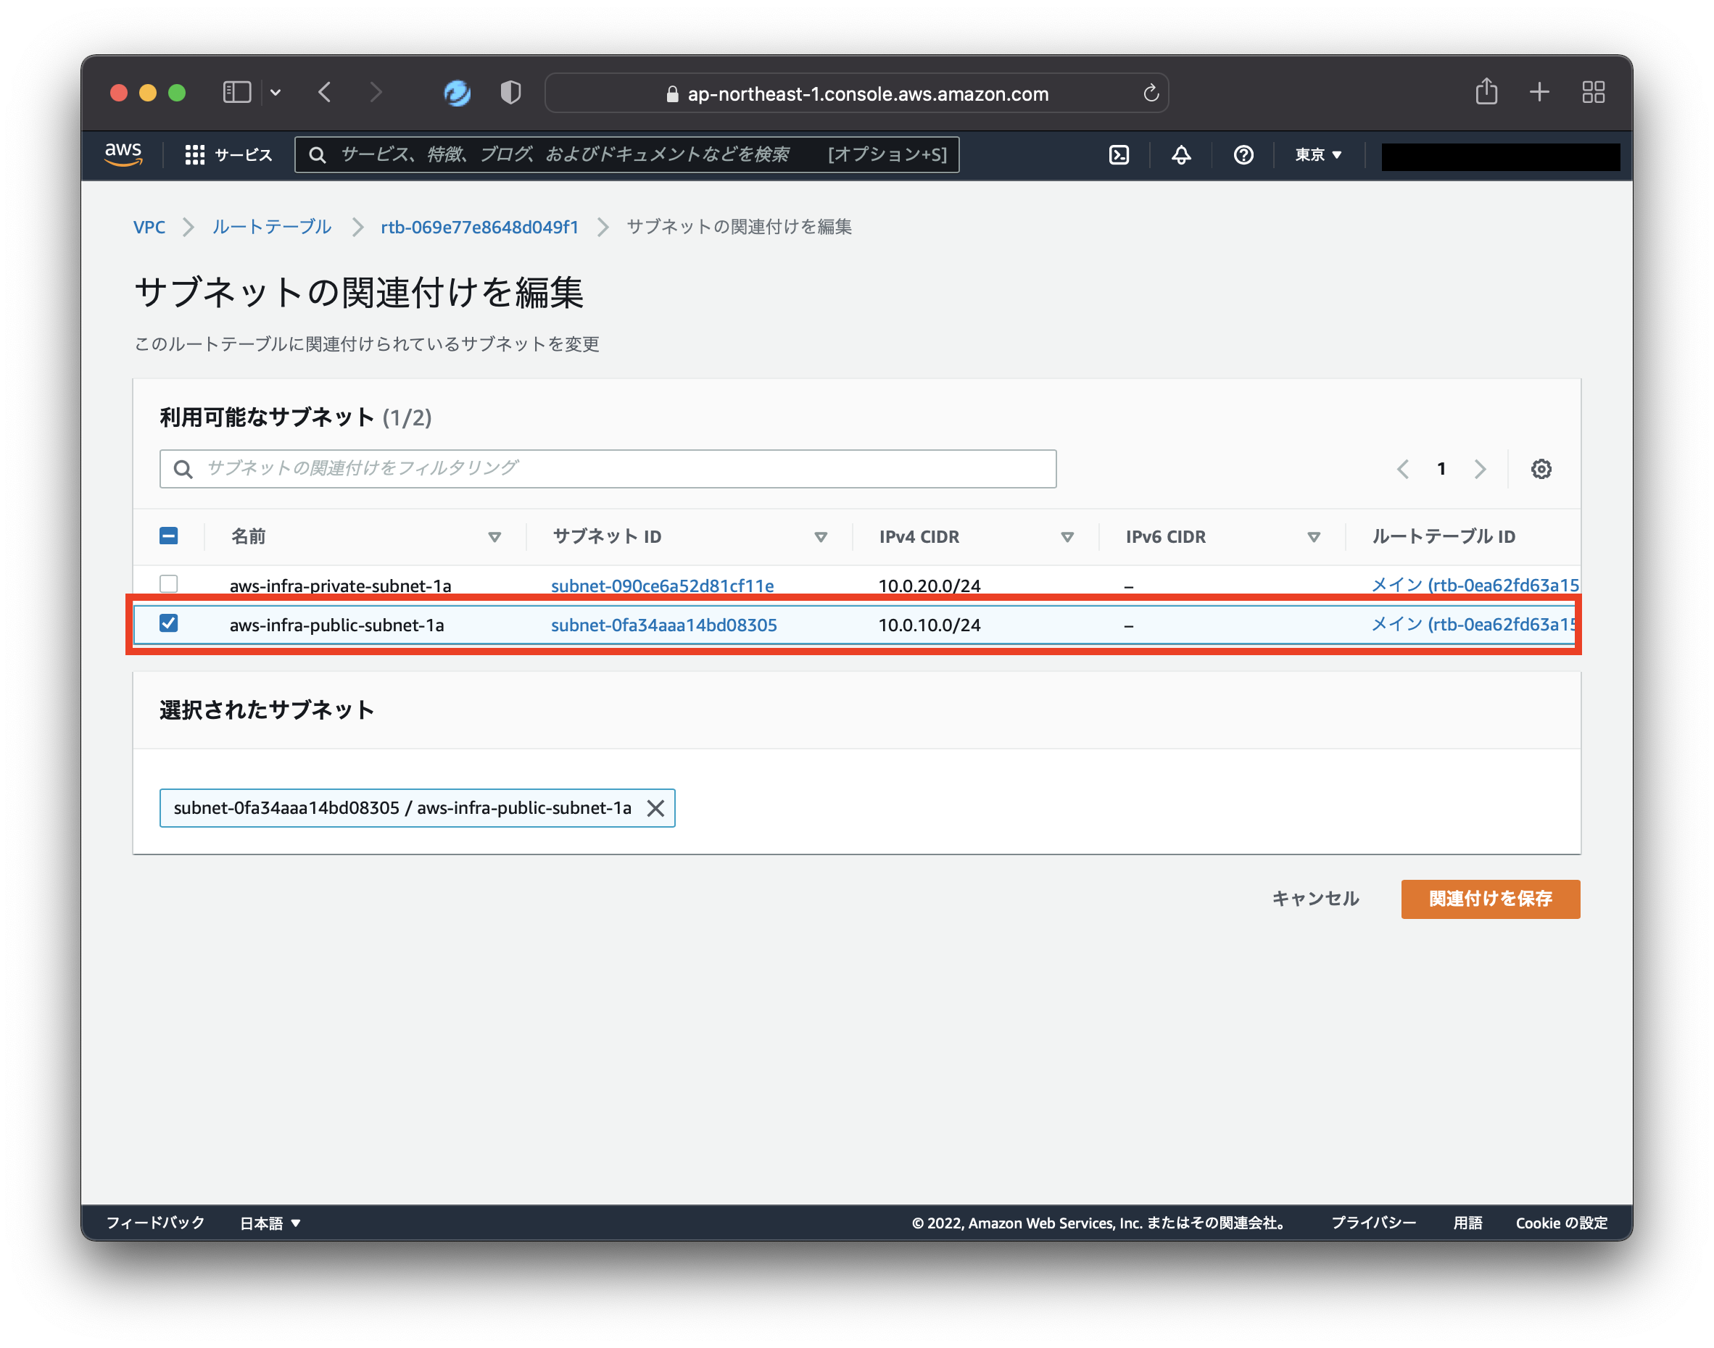Open VPC breadcrumb link
This screenshot has width=1714, height=1348.
click(x=149, y=228)
